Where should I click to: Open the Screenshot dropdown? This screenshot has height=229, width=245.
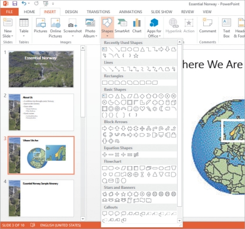72,28
